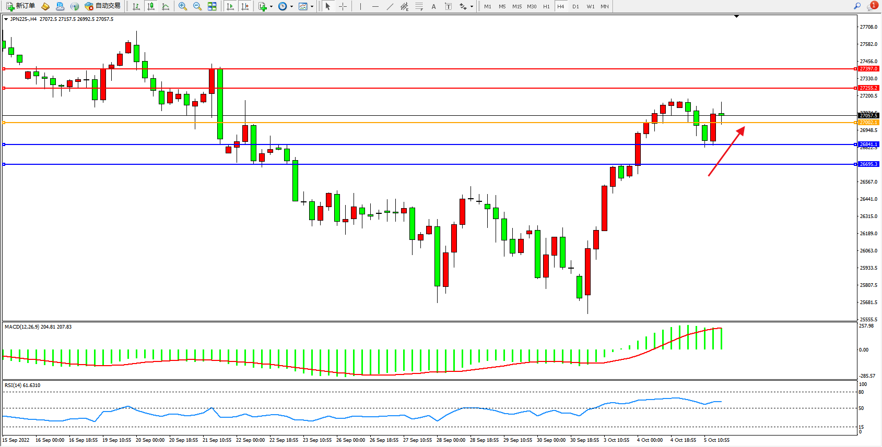
Task: Click the search magnifier in top right
Action: tap(857, 6)
